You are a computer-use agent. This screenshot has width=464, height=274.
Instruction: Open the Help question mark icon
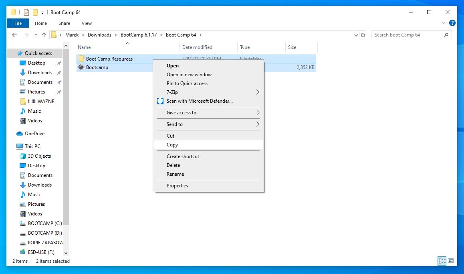(x=452, y=23)
